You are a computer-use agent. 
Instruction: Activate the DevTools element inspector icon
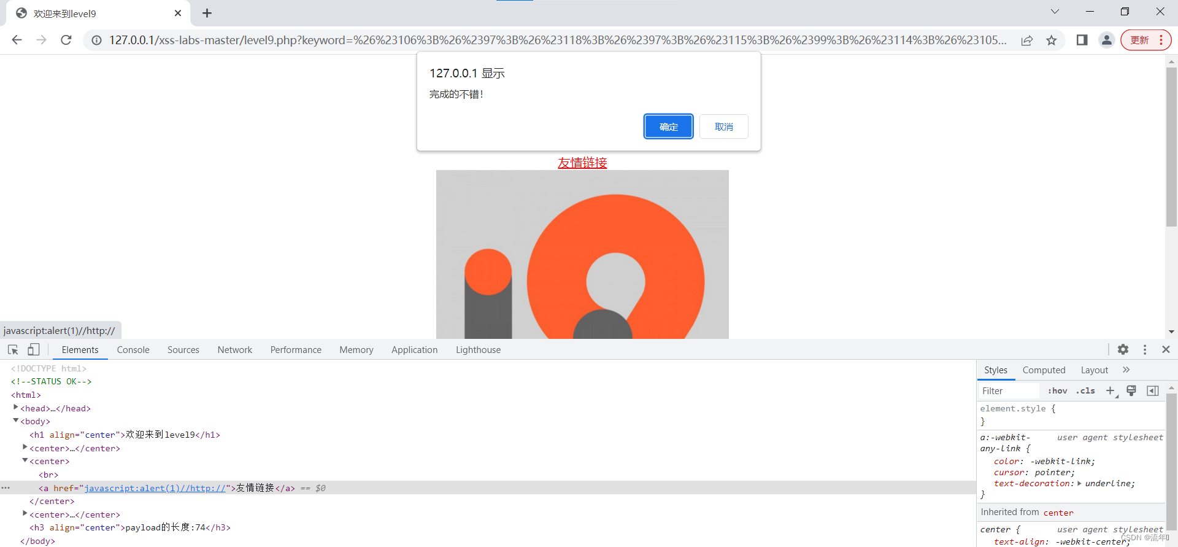click(13, 349)
